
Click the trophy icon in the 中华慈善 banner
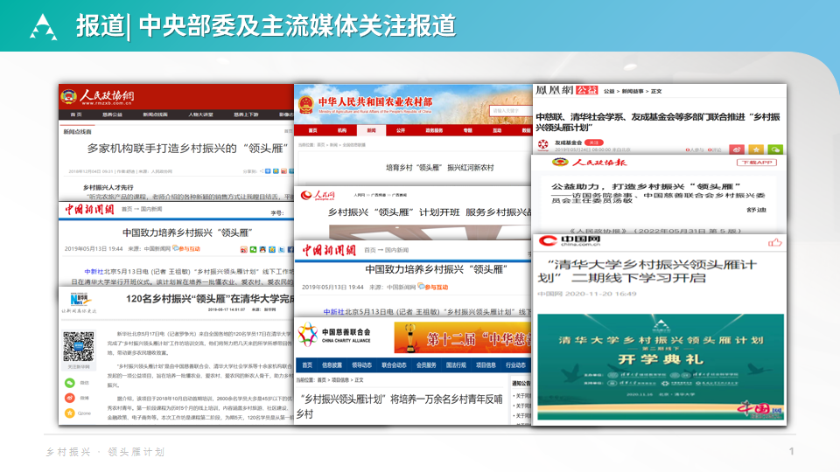[x=409, y=337]
